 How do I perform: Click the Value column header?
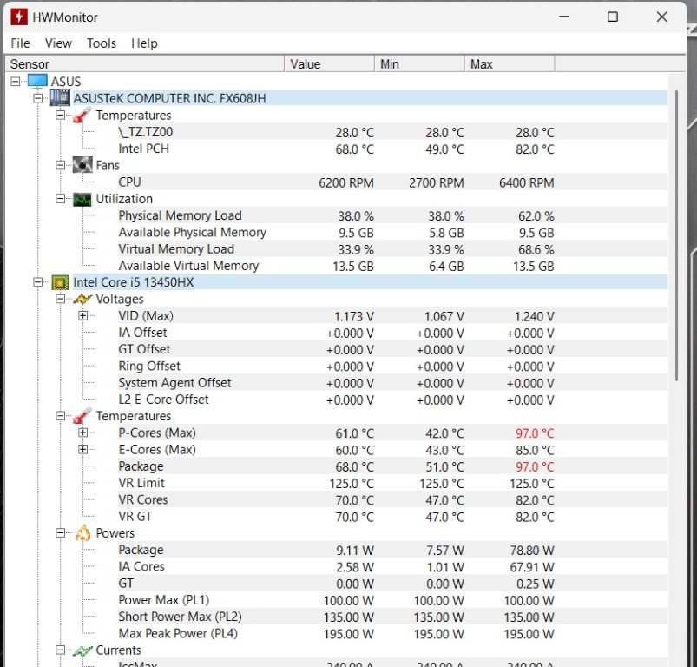(x=329, y=64)
